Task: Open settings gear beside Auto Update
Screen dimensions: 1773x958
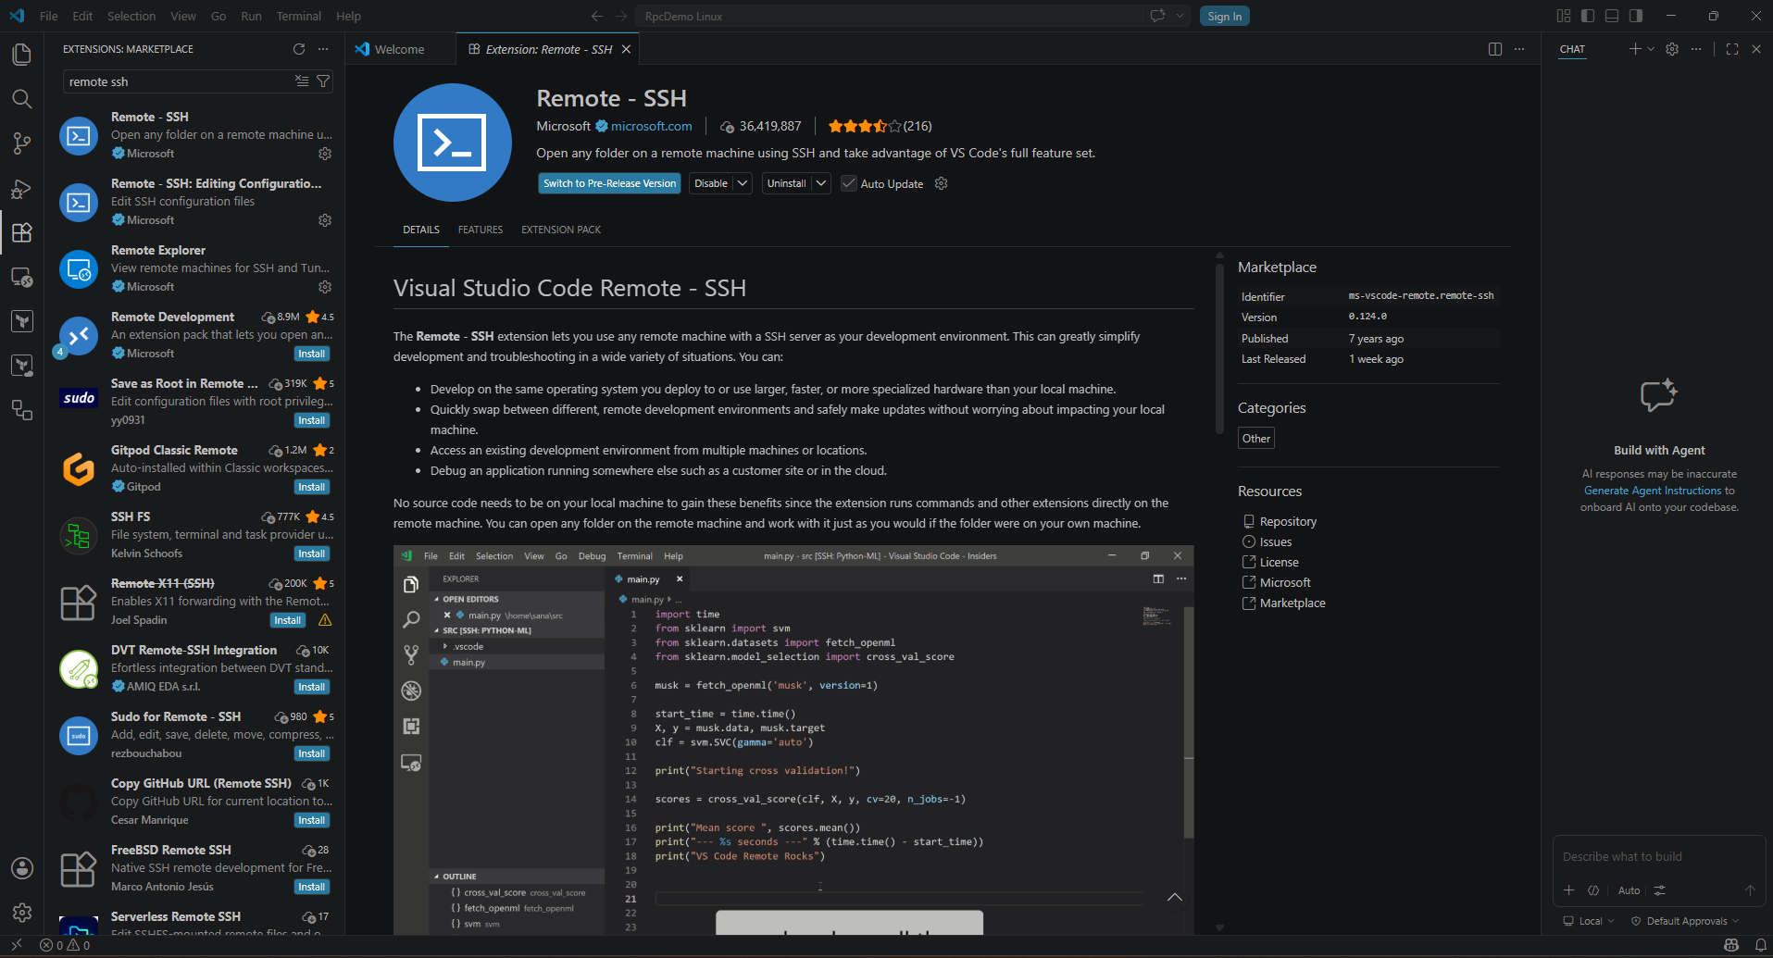Action: point(942,183)
